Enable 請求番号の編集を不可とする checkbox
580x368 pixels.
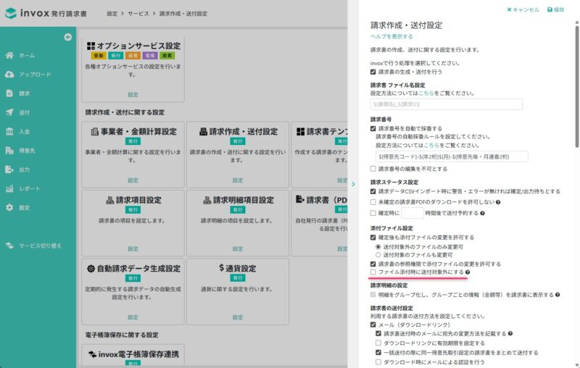[373, 169]
